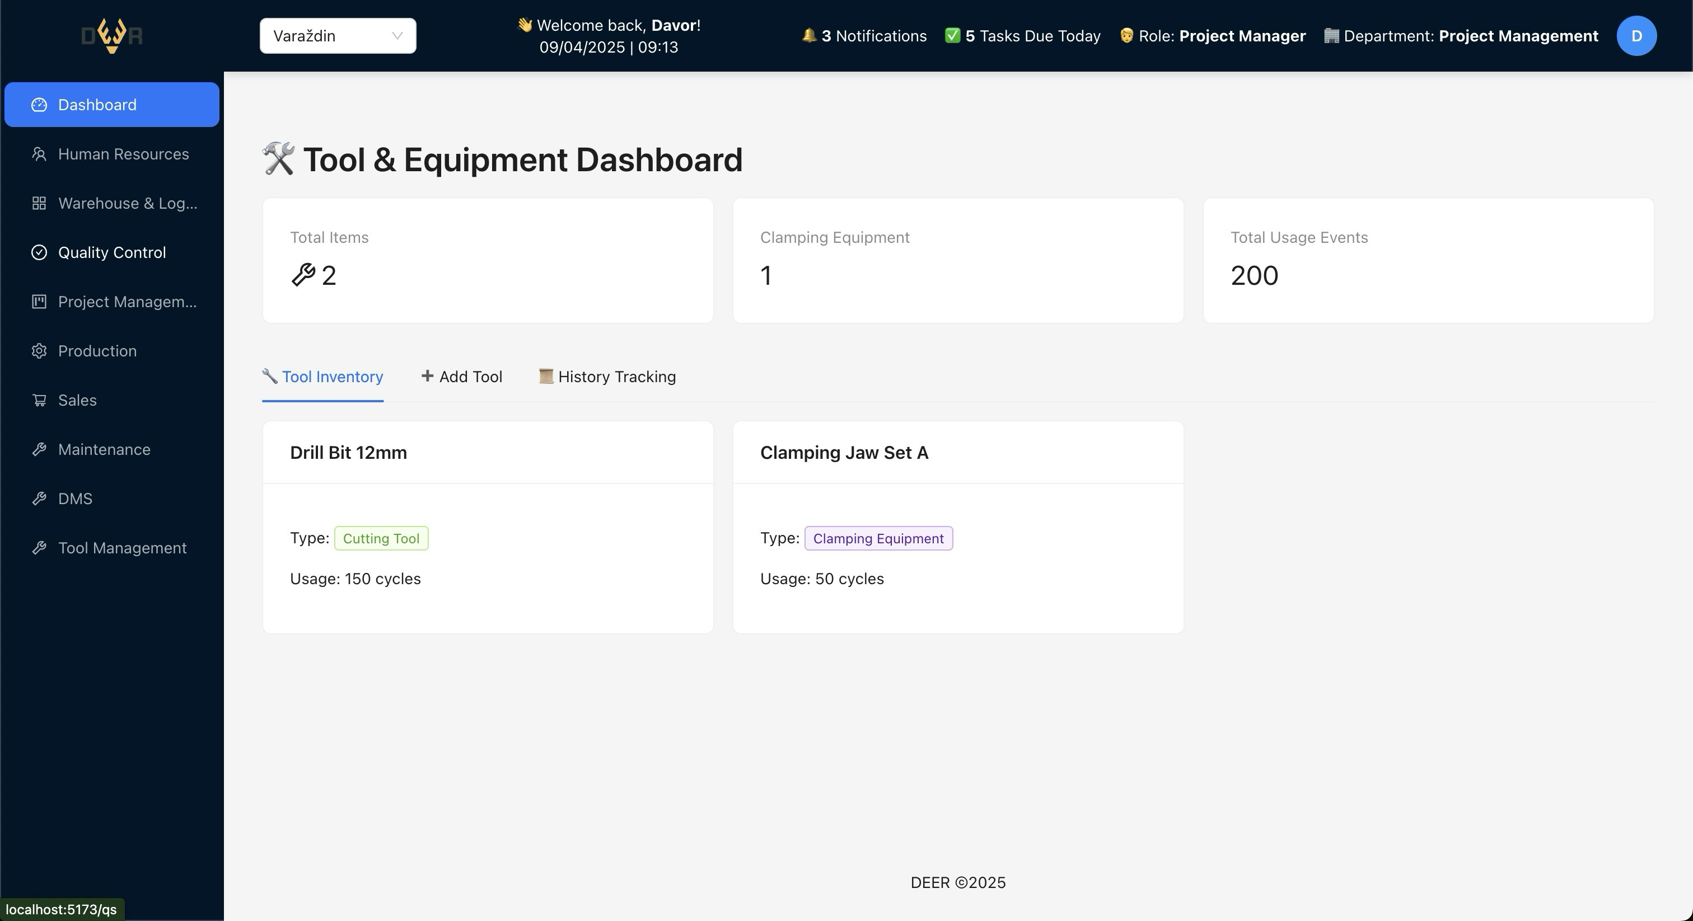Screen dimensions: 1693x921
Task: Click the role person emoji icon
Action: click(1126, 35)
